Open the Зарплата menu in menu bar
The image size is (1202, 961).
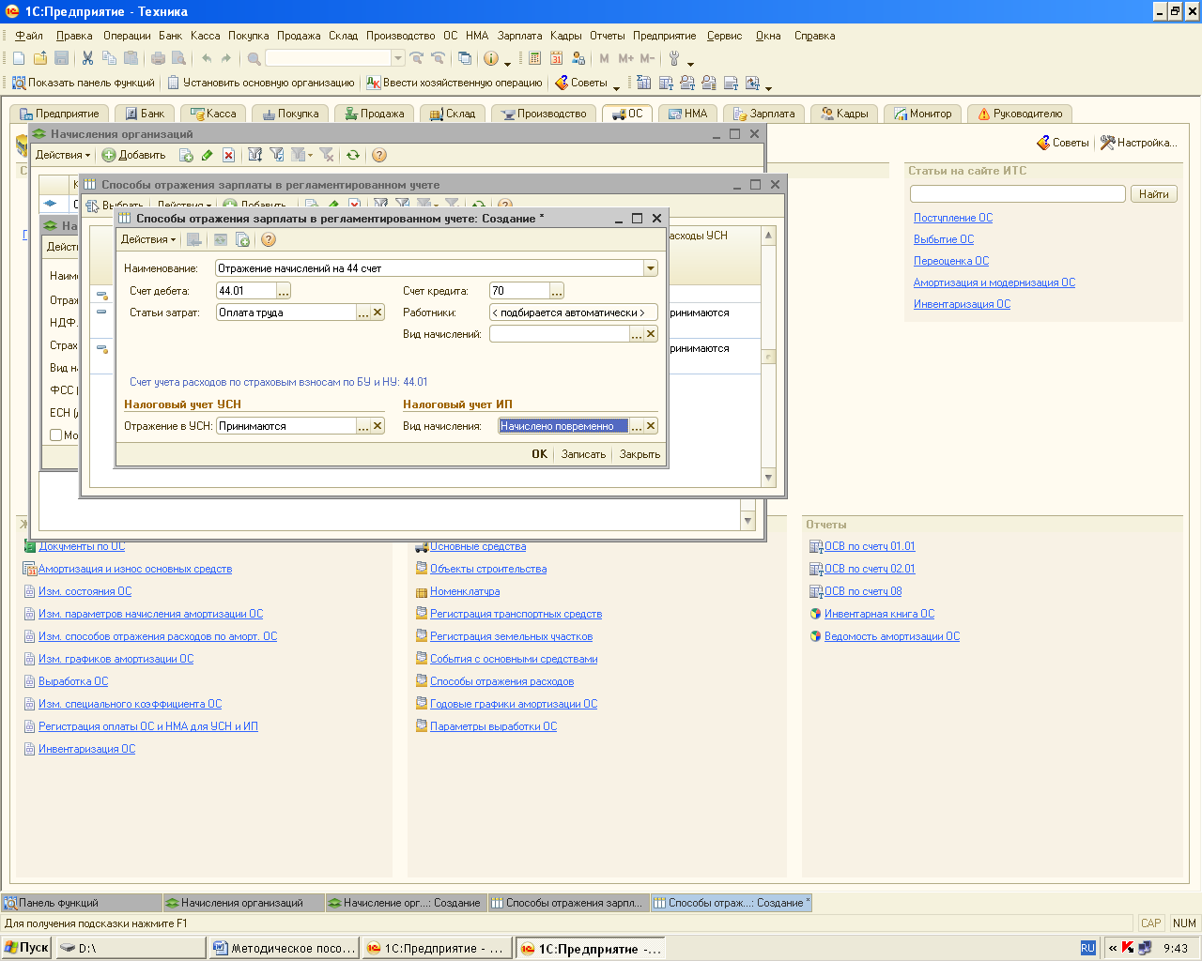[519, 36]
